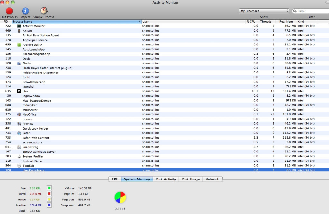329x214 pixels.
Task: Click the yellow Active memory swatch
Action: 49,199
